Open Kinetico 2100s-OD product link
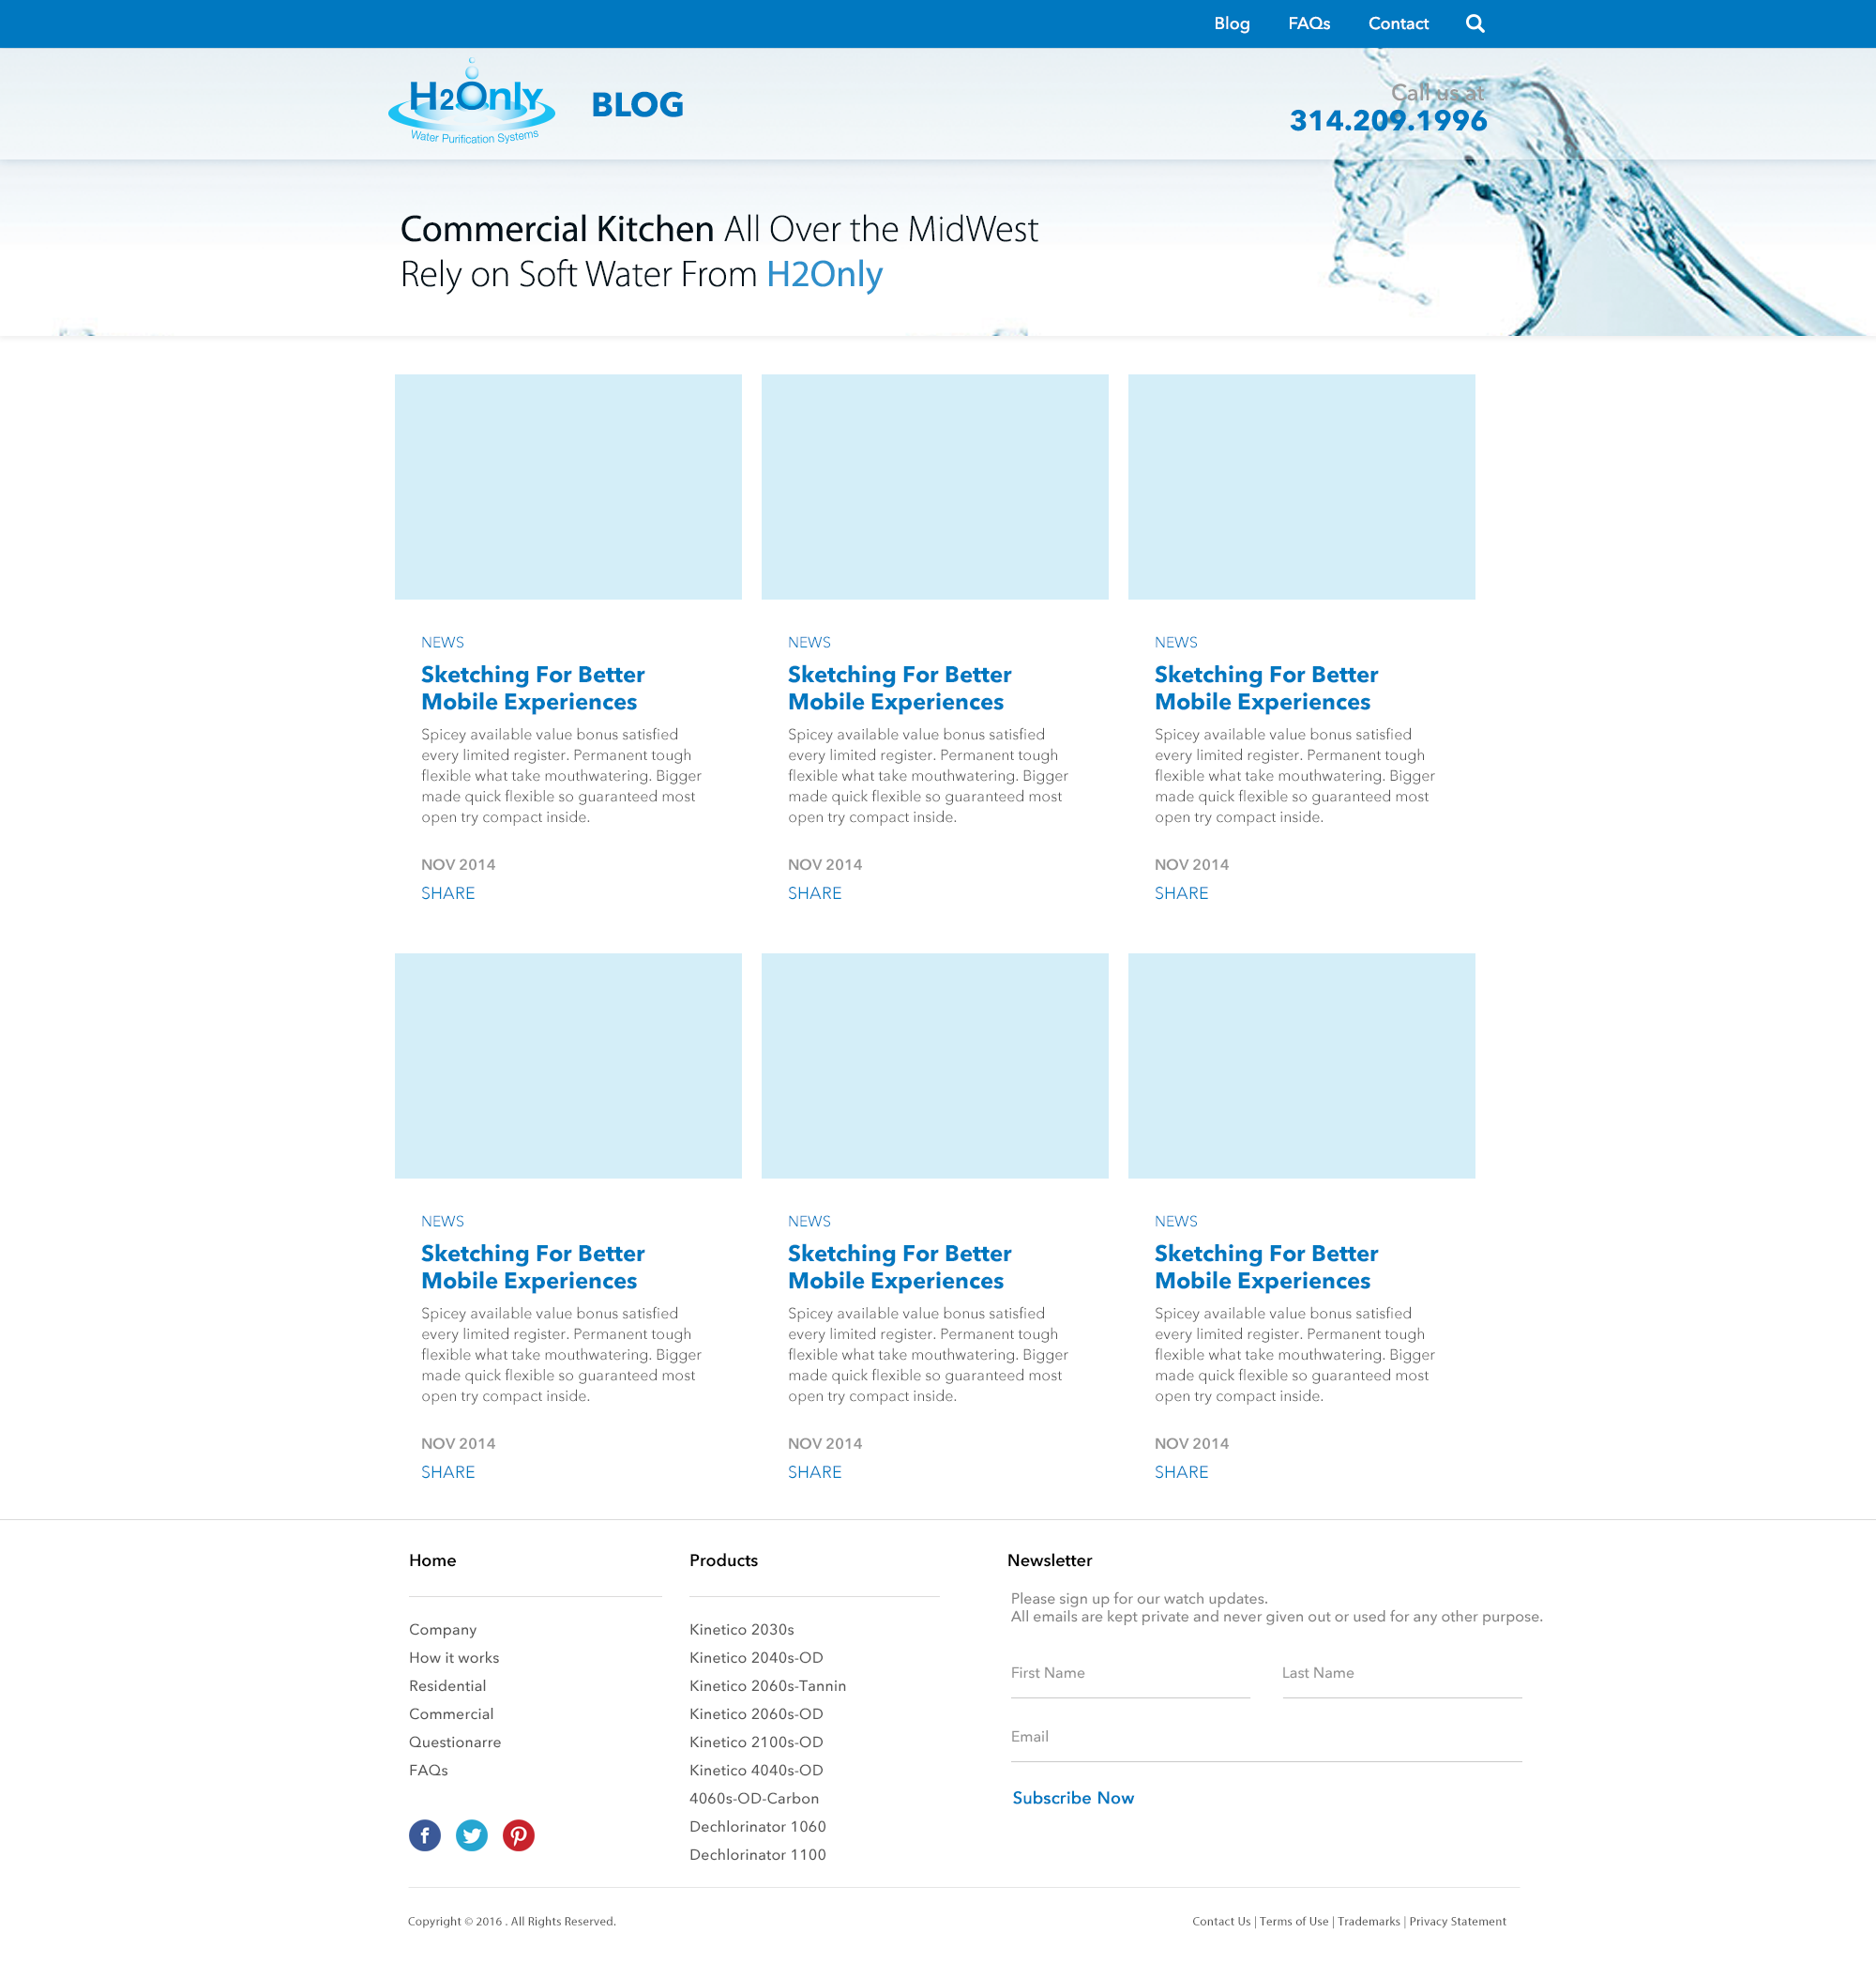The width and height of the screenshot is (1876, 1963). [x=756, y=1742]
